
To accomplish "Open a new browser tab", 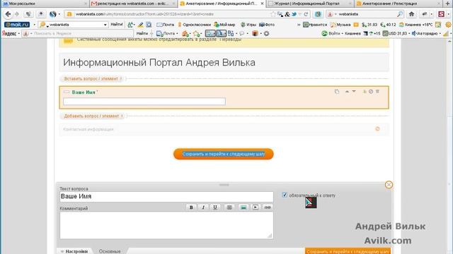I will (448, 3).
